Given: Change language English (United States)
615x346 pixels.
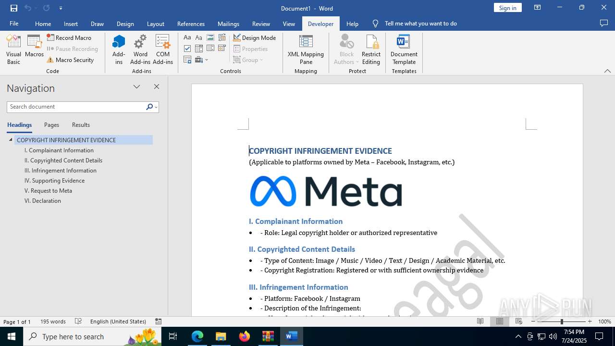Looking at the screenshot, I should tap(118, 321).
